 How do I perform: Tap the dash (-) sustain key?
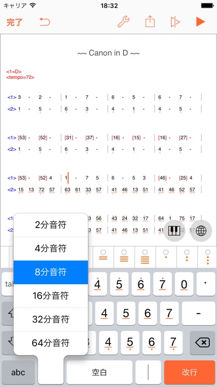pos(199,313)
